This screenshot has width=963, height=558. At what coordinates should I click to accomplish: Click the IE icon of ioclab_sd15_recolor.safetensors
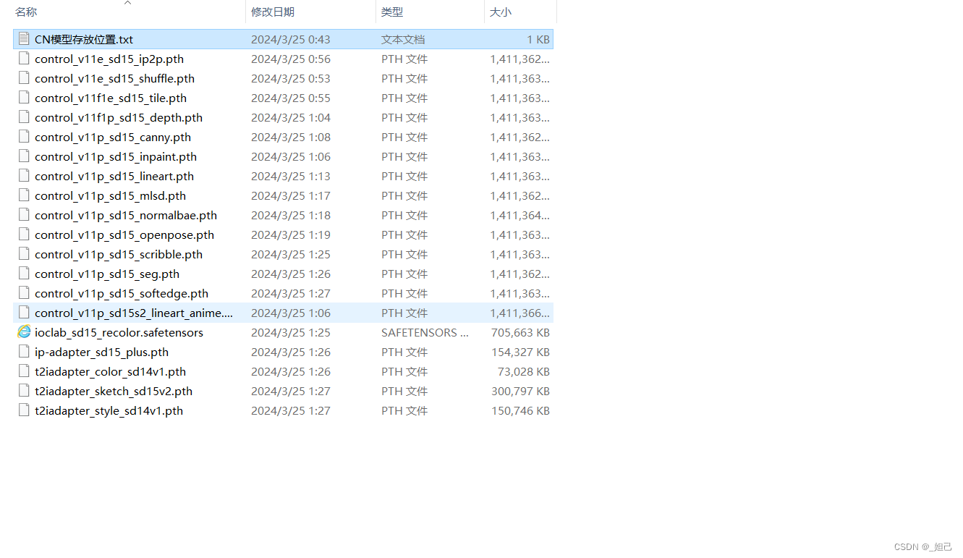[24, 332]
